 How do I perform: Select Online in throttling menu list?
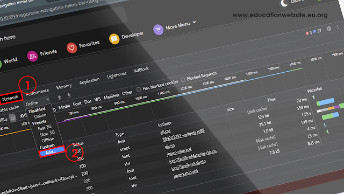(x=40, y=115)
